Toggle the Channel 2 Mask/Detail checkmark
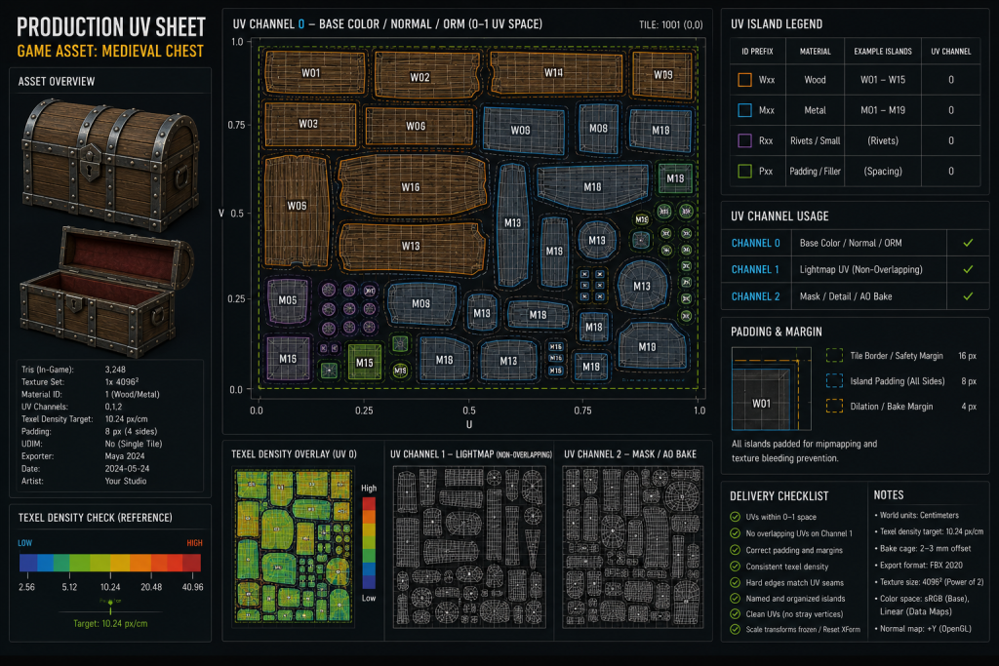The width and height of the screenshot is (999, 666). [968, 296]
